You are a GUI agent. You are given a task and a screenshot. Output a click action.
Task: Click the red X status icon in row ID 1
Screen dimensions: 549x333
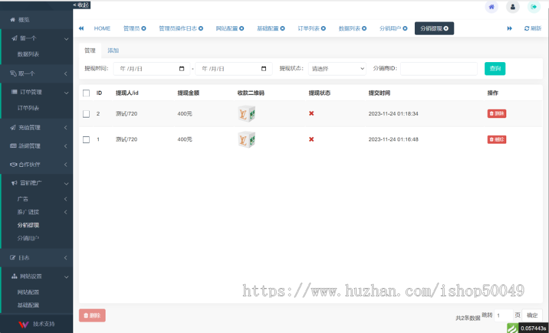[311, 139]
